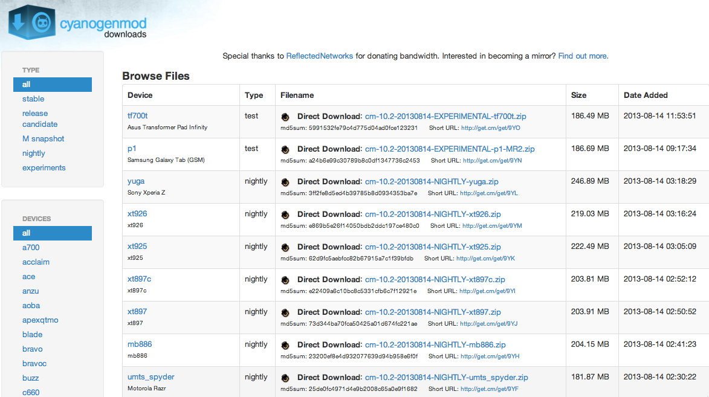This screenshot has width=709, height=397.
Task: Click download icon in the xt897c row
Action: [x=285, y=279]
